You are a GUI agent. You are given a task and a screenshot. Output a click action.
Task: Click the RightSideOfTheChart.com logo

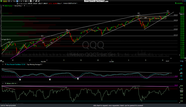coord(96,1)
